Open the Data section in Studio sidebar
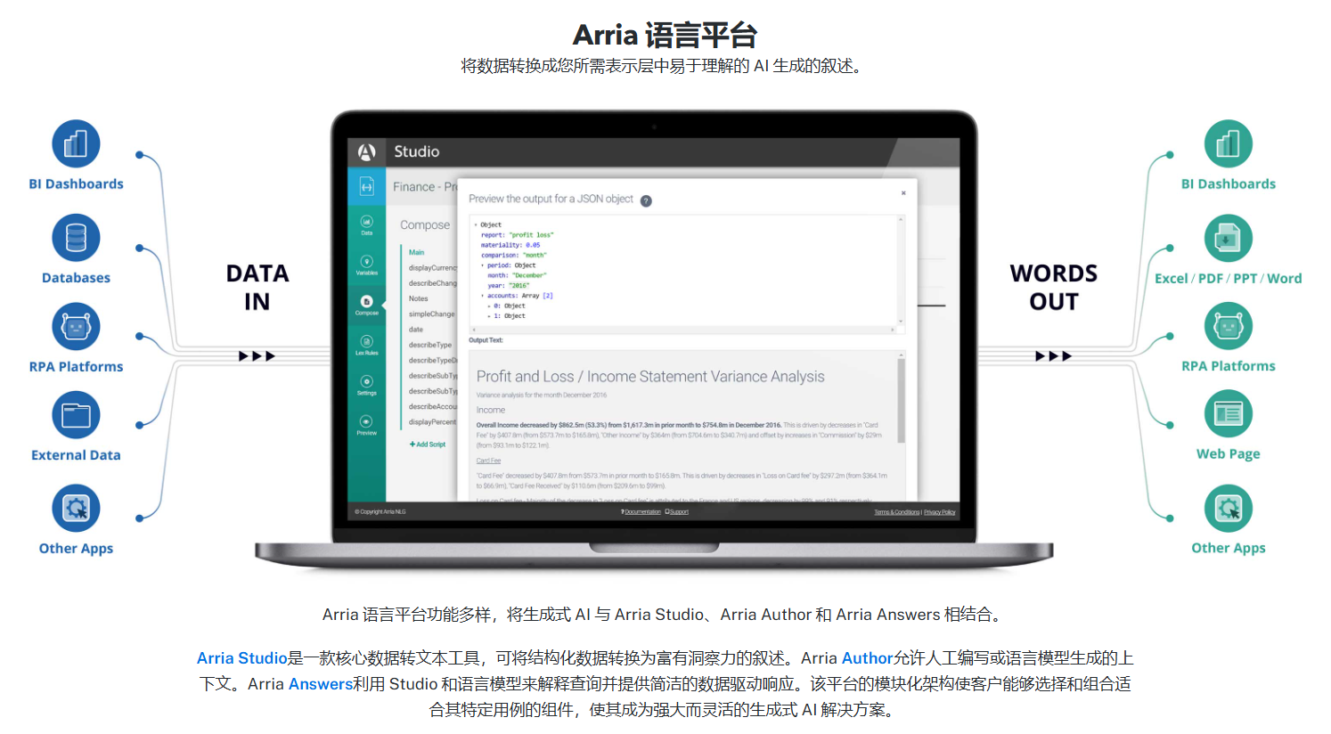 point(366,224)
